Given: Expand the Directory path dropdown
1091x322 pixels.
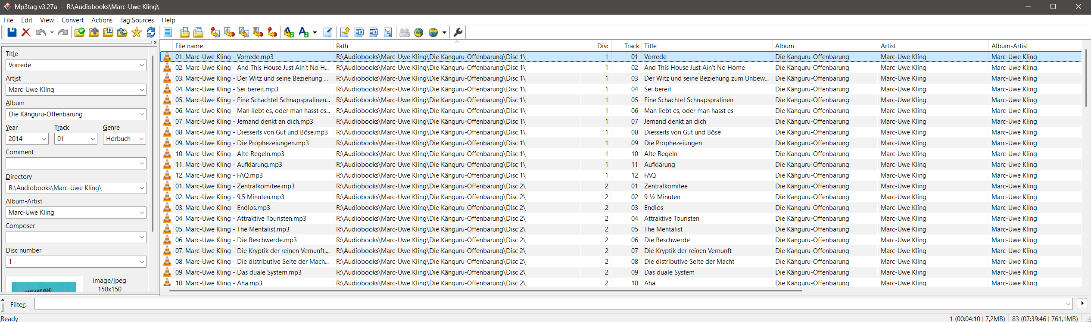Looking at the screenshot, I should click(x=142, y=188).
